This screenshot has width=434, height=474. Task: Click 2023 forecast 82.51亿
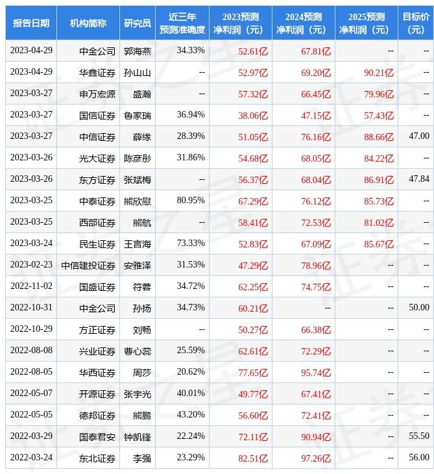[253, 459]
